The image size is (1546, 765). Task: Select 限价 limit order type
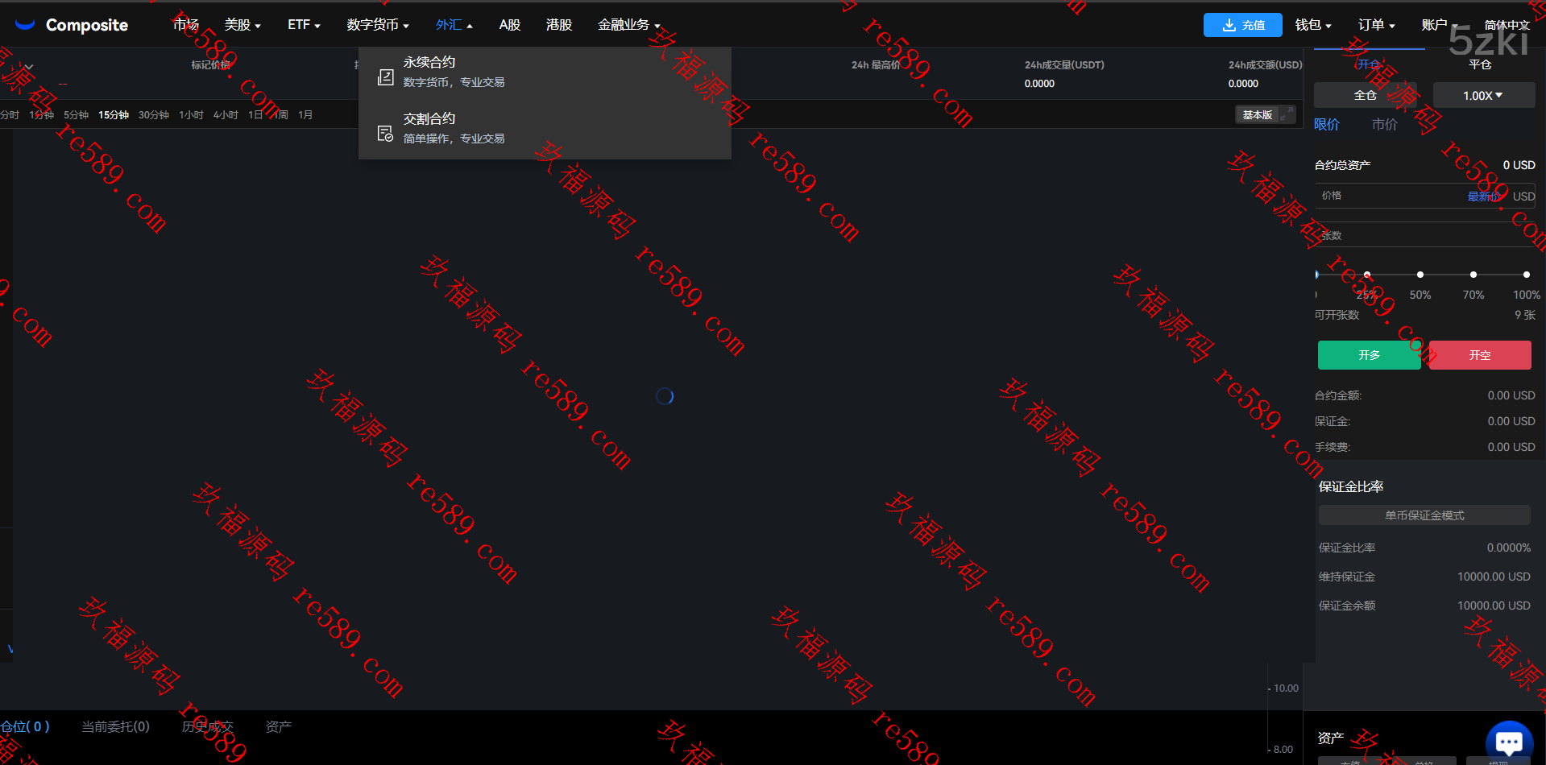[1327, 124]
